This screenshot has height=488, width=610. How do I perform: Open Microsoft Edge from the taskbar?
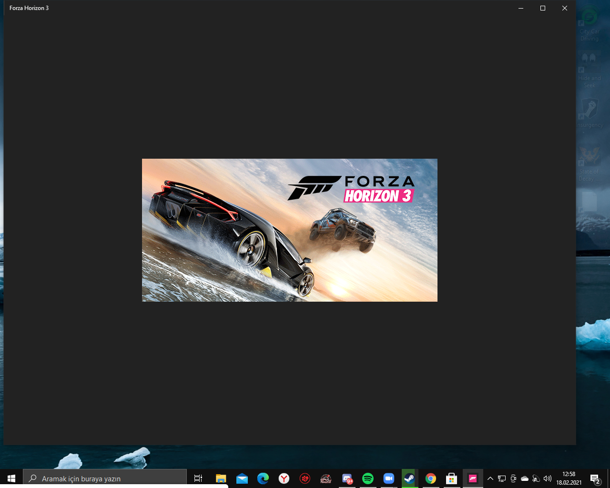263,478
